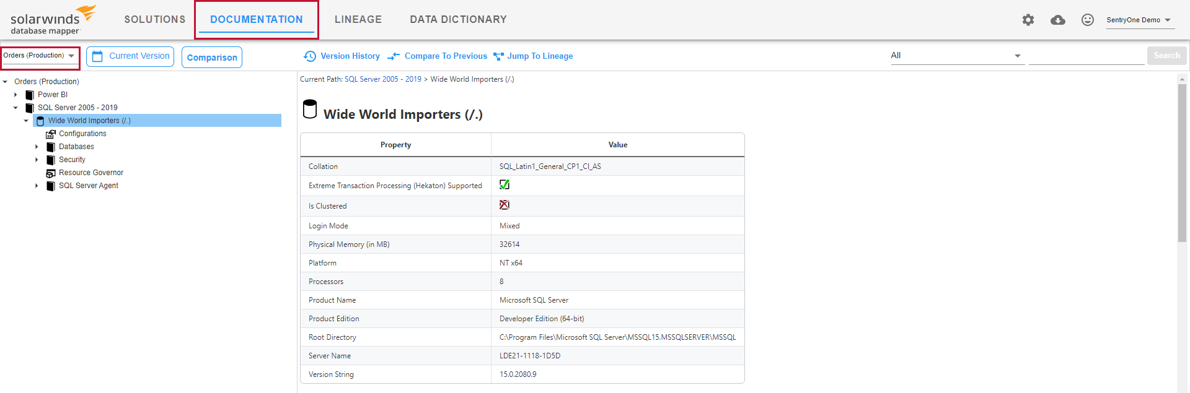
Task: Expand the Security tree node
Action: pyautogui.click(x=37, y=160)
